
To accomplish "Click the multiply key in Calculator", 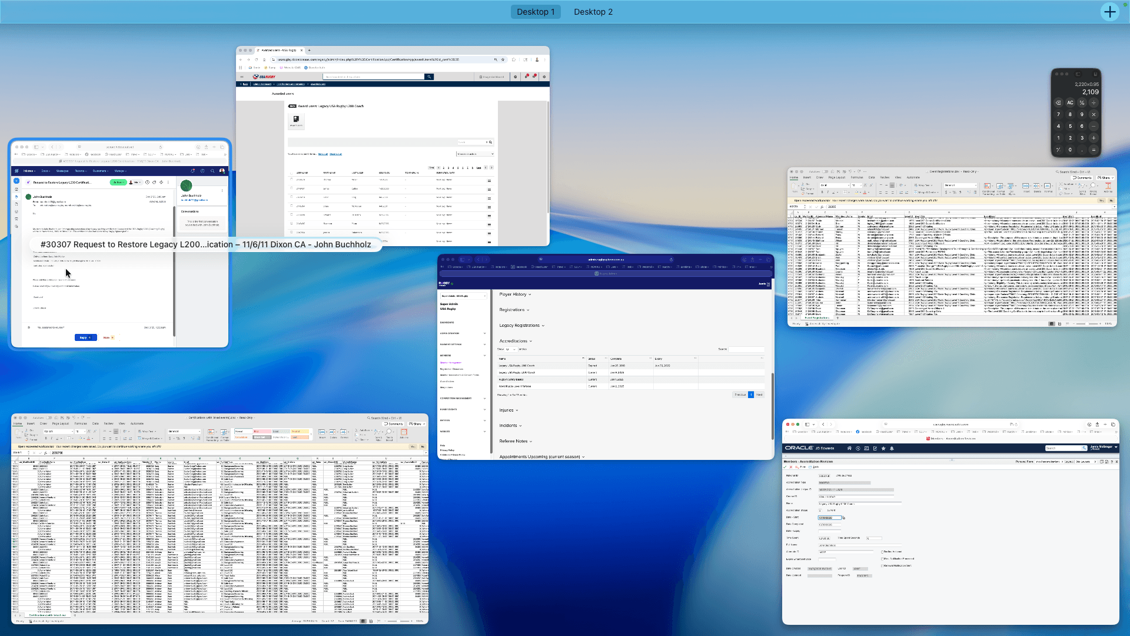I will click(1094, 114).
